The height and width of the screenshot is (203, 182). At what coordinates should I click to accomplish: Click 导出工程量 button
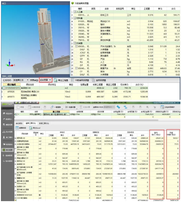coord(61,80)
